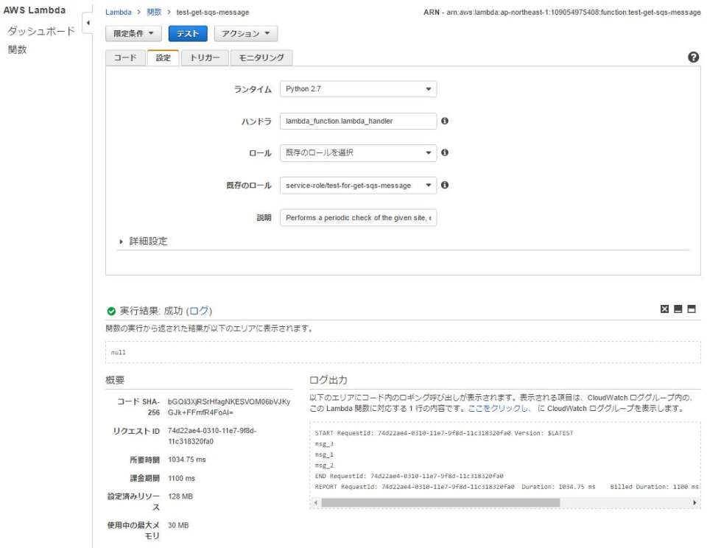
Task: Open 関数 in the sidebar
Action: coord(17,49)
